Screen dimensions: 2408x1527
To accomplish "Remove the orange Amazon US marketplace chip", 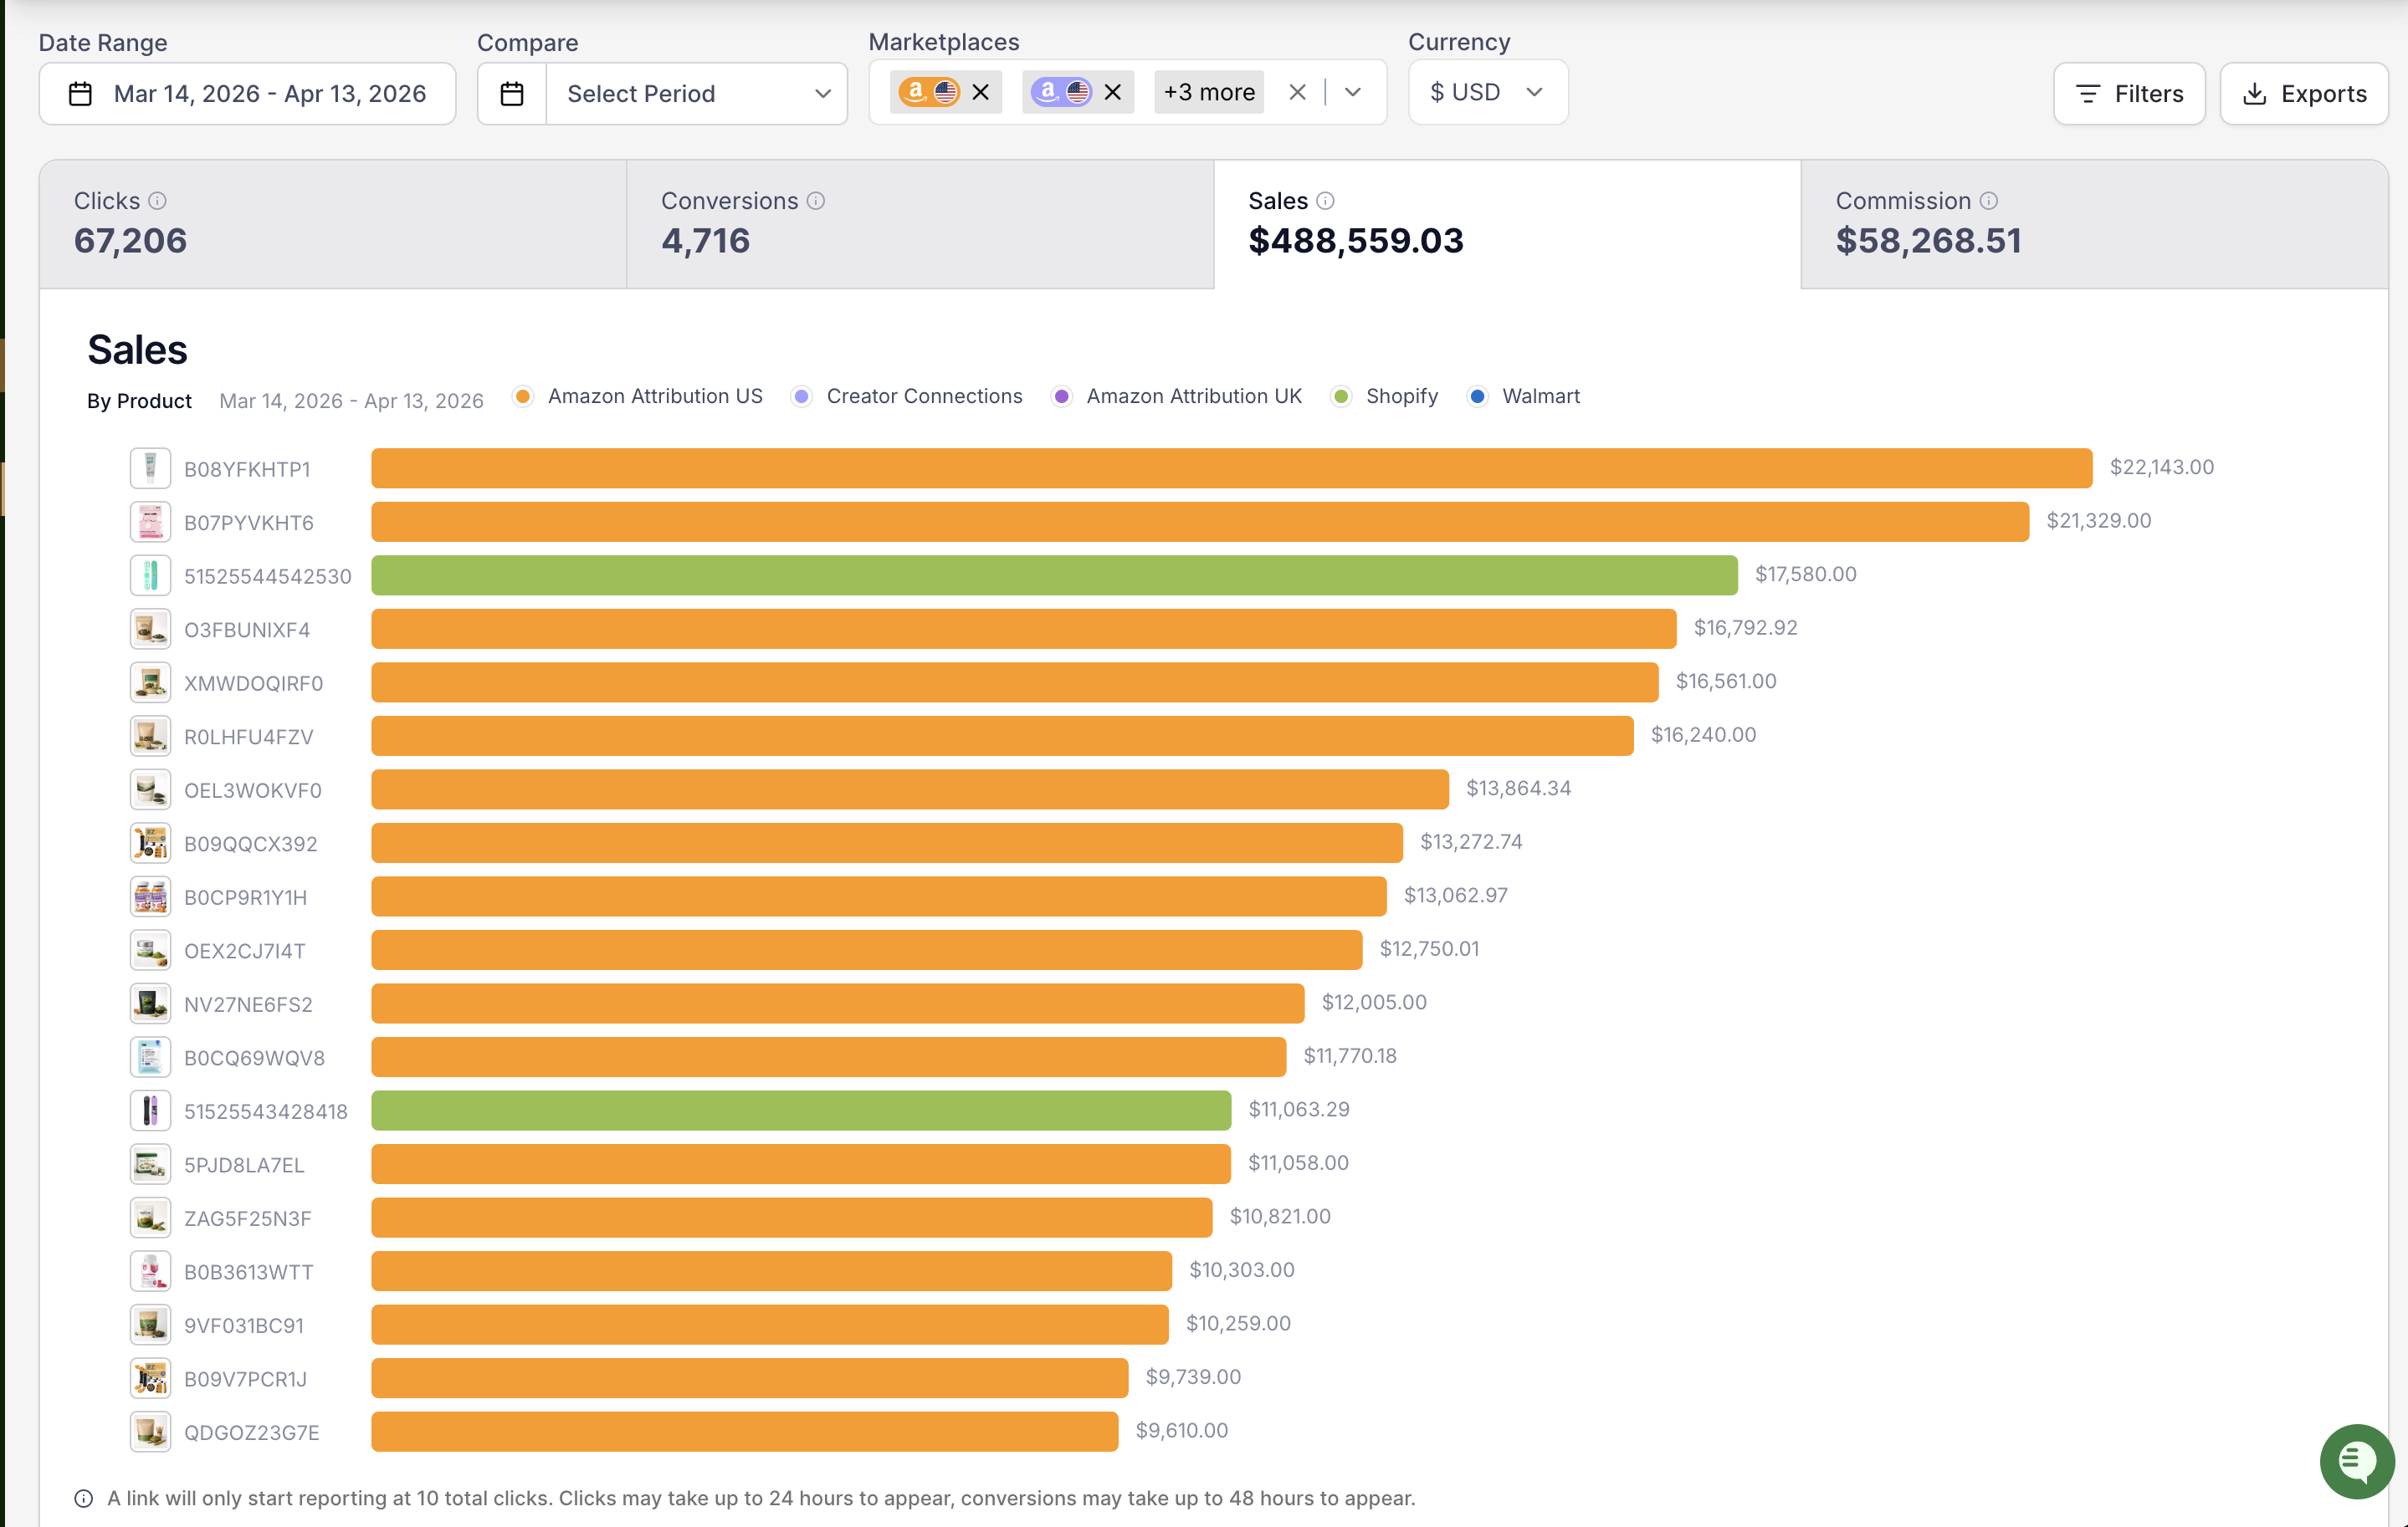I will pos(981,93).
